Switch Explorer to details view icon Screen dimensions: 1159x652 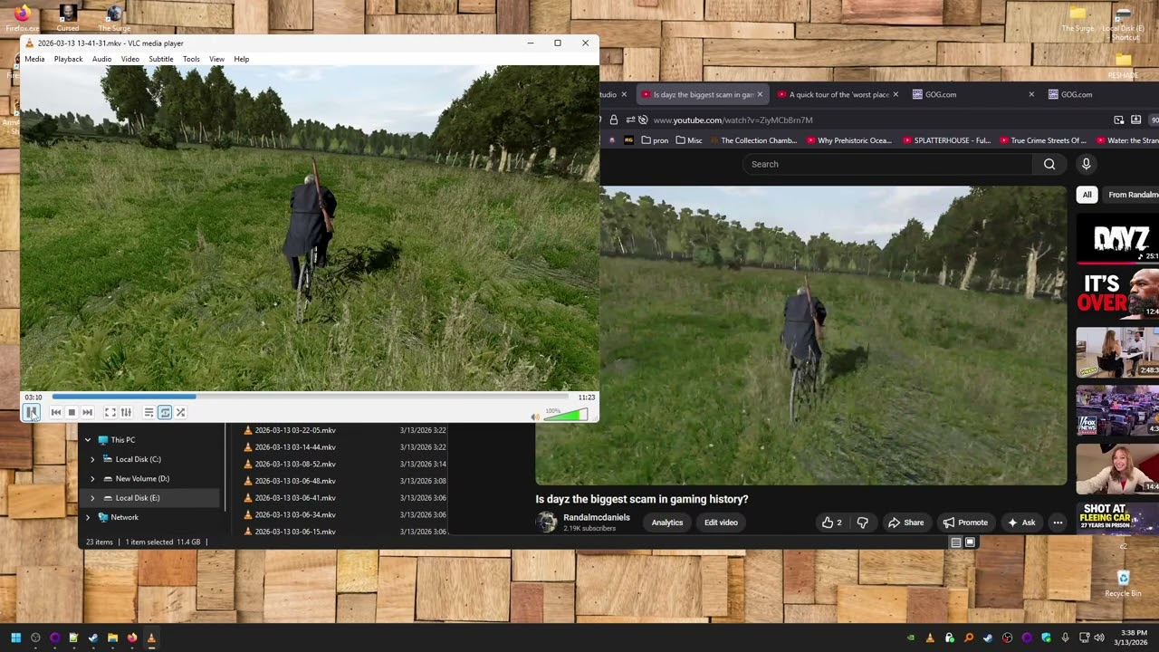pyautogui.click(x=955, y=542)
